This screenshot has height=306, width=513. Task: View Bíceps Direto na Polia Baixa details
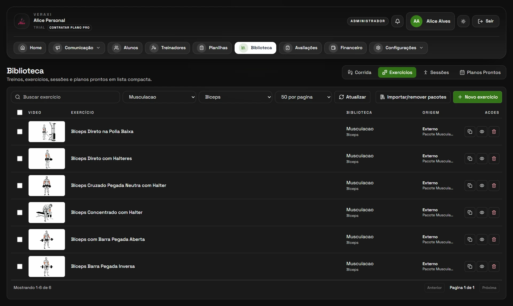(482, 132)
